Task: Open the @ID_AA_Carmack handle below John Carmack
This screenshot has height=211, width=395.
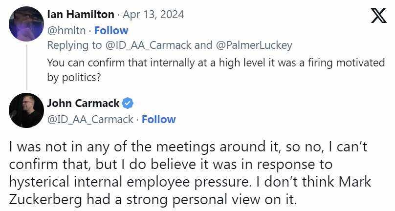Action: coord(90,119)
